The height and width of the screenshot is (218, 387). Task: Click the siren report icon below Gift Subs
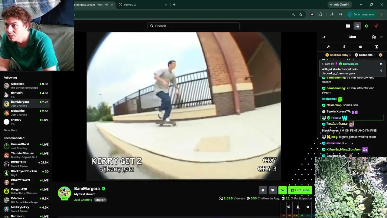(x=298, y=207)
